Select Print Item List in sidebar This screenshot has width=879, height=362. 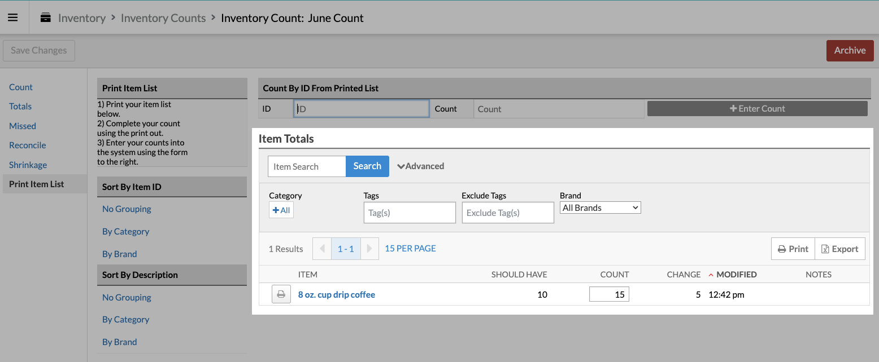45,184
